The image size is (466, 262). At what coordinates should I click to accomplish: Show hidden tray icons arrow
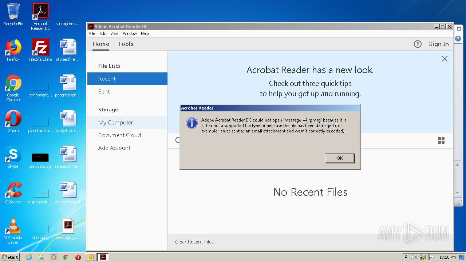(x=406, y=257)
